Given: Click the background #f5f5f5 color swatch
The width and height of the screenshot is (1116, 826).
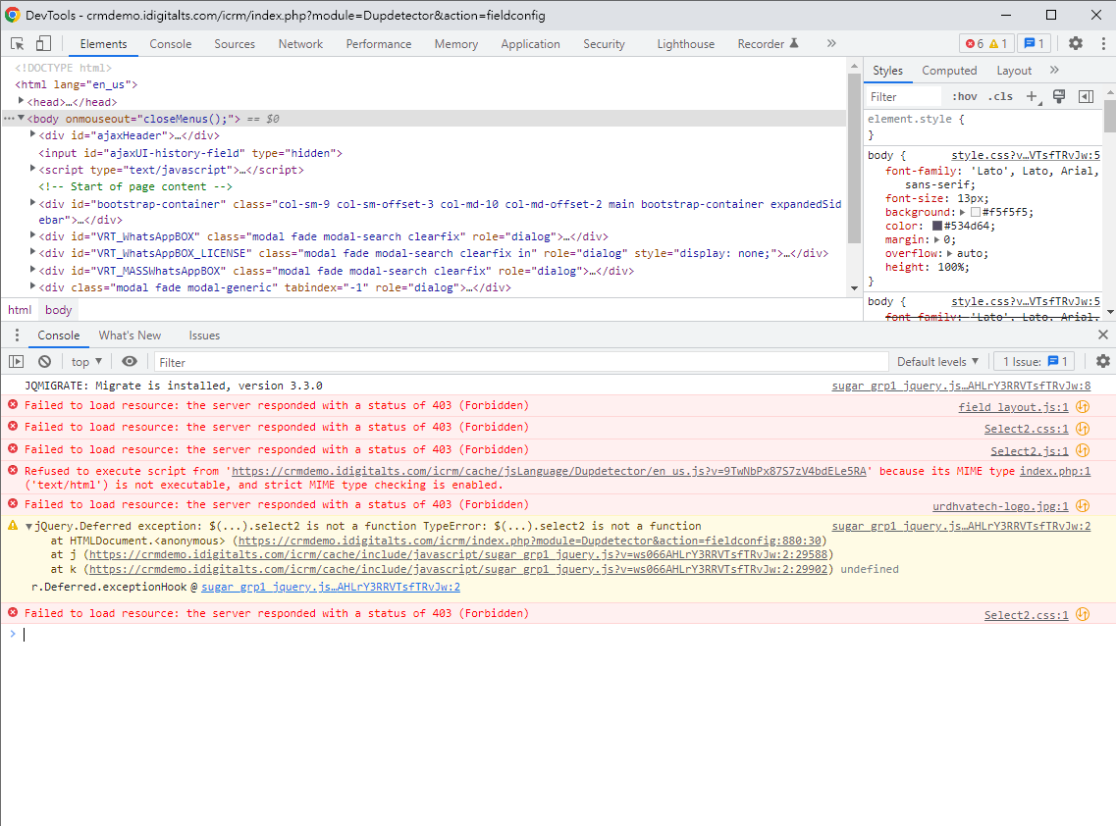Looking at the screenshot, I should [x=975, y=212].
